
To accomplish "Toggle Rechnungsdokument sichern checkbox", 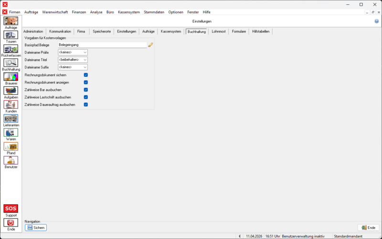I will point(86,75).
